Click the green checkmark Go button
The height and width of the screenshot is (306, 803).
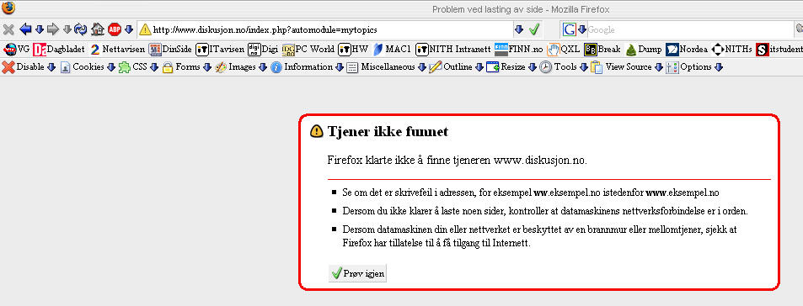[534, 29]
